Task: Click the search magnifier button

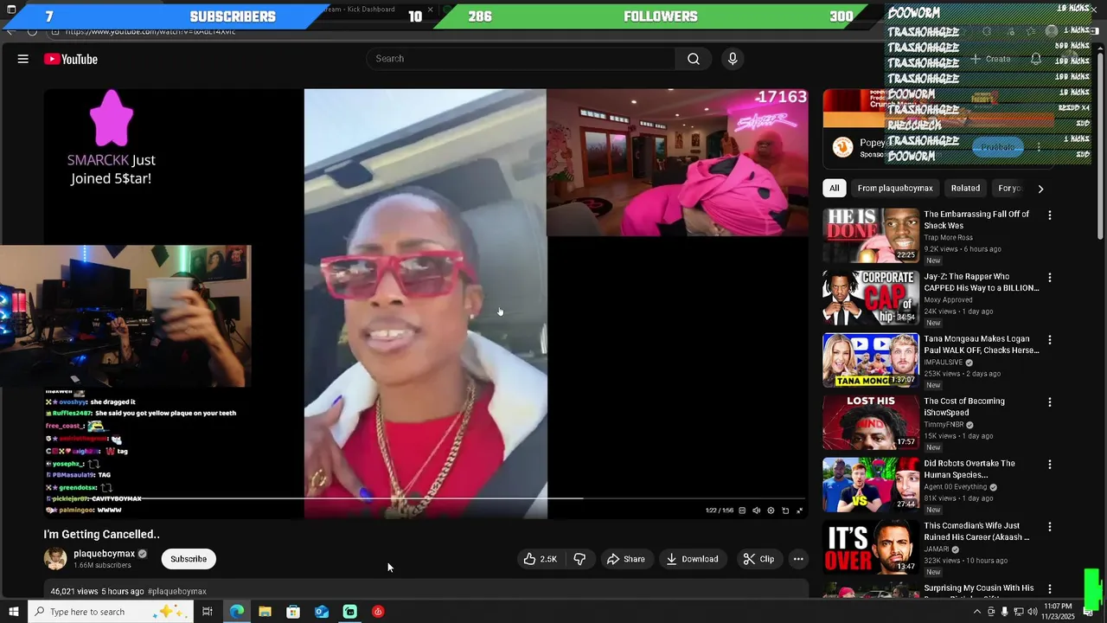Action: tap(694, 59)
